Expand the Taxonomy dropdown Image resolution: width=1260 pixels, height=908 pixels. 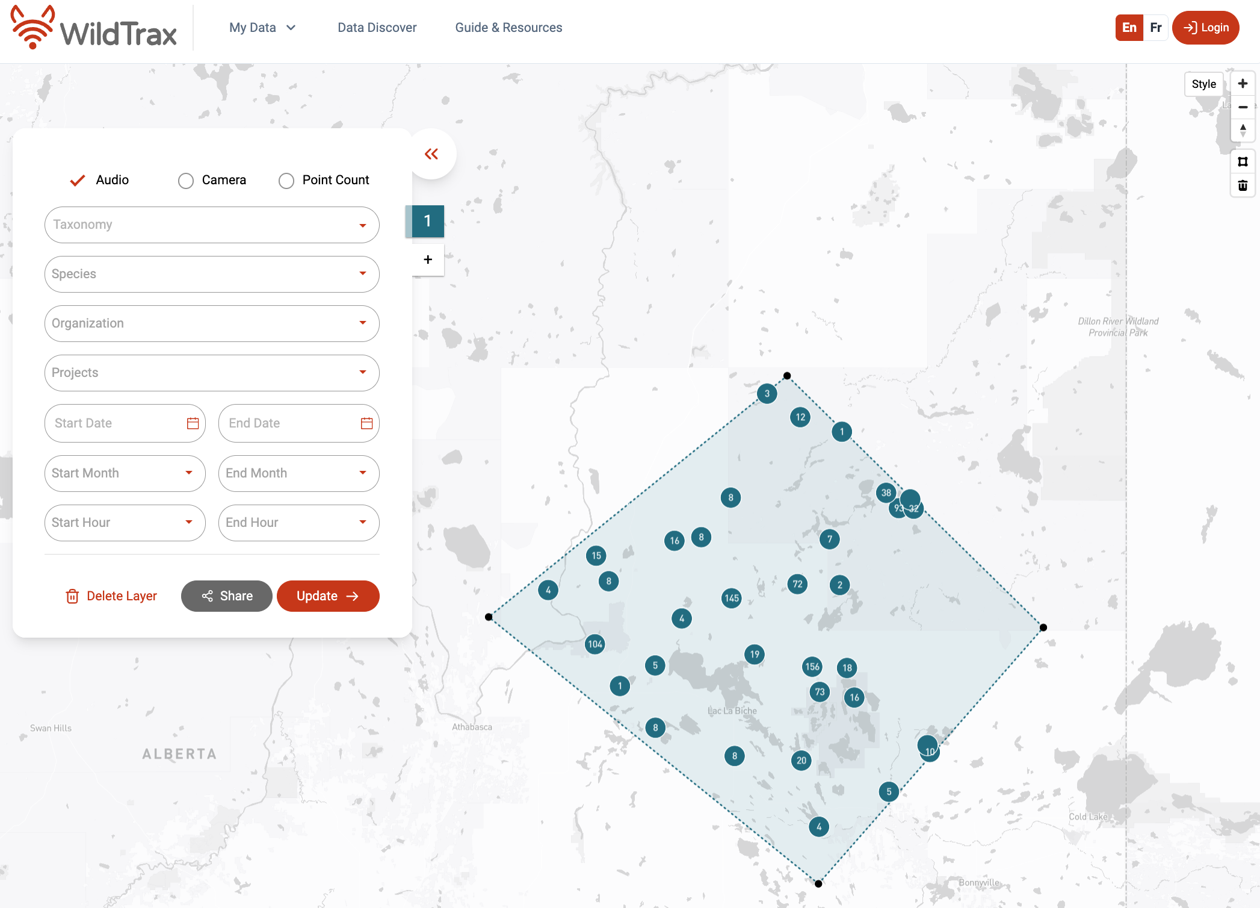(212, 225)
